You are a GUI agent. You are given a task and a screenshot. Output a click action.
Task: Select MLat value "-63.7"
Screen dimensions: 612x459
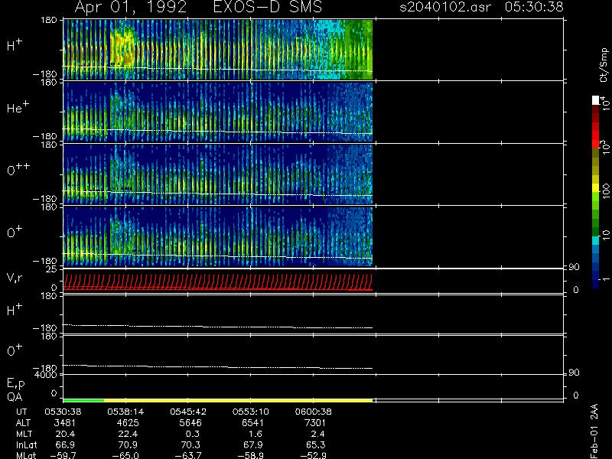click(187, 455)
